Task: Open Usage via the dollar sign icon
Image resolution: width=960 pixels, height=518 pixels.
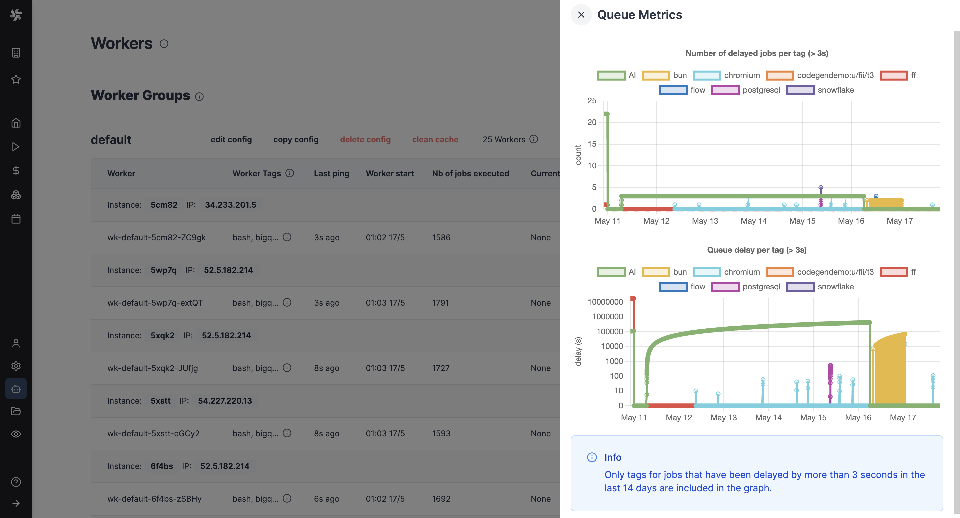Action: click(x=16, y=171)
